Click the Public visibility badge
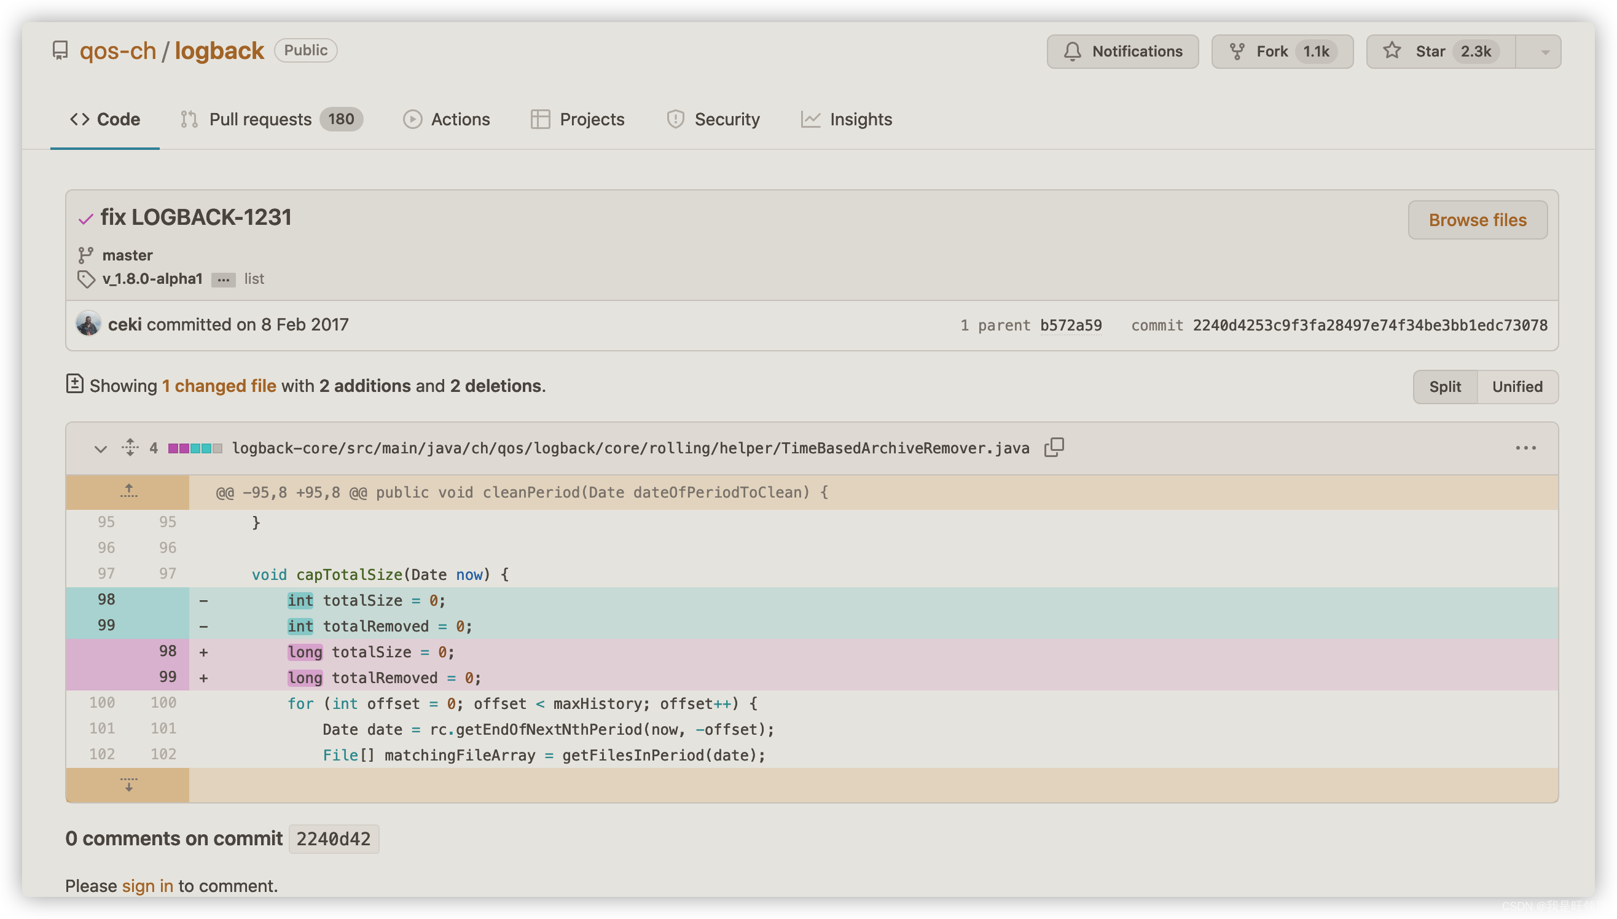1617x919 pixels. pos(305,50)
